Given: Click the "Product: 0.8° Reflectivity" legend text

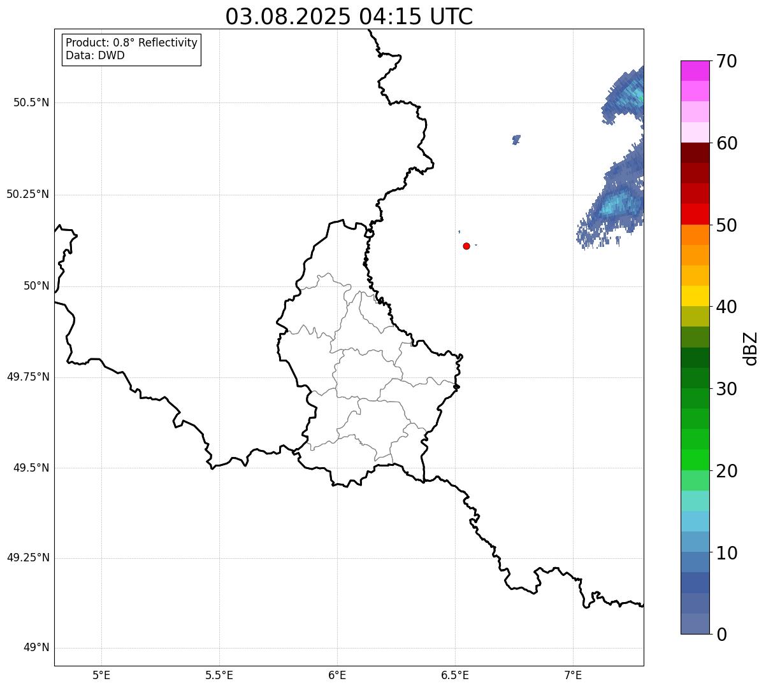Looking at the screenshot, I should point(132,43).
